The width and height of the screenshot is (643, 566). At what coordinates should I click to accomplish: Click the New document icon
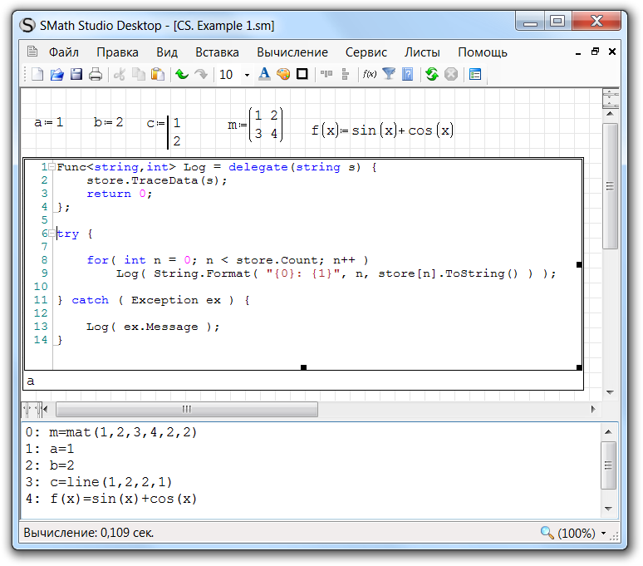[37, 75]
